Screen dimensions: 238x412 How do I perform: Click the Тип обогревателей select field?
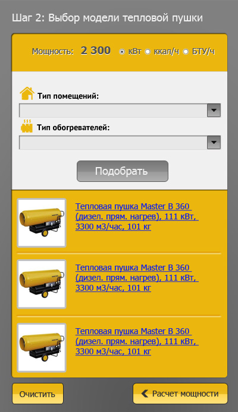coord(120,143)
